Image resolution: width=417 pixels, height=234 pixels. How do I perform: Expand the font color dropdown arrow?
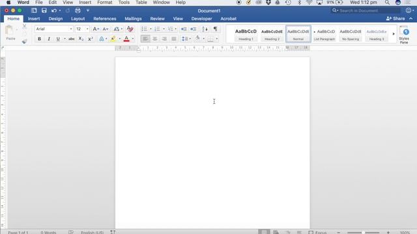133,39
